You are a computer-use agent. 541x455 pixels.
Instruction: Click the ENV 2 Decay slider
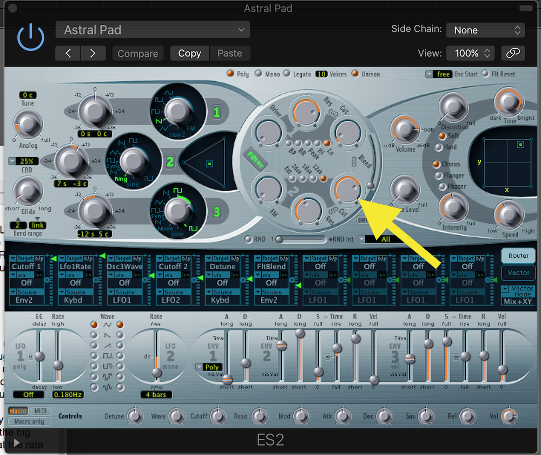tap(300, 356)
